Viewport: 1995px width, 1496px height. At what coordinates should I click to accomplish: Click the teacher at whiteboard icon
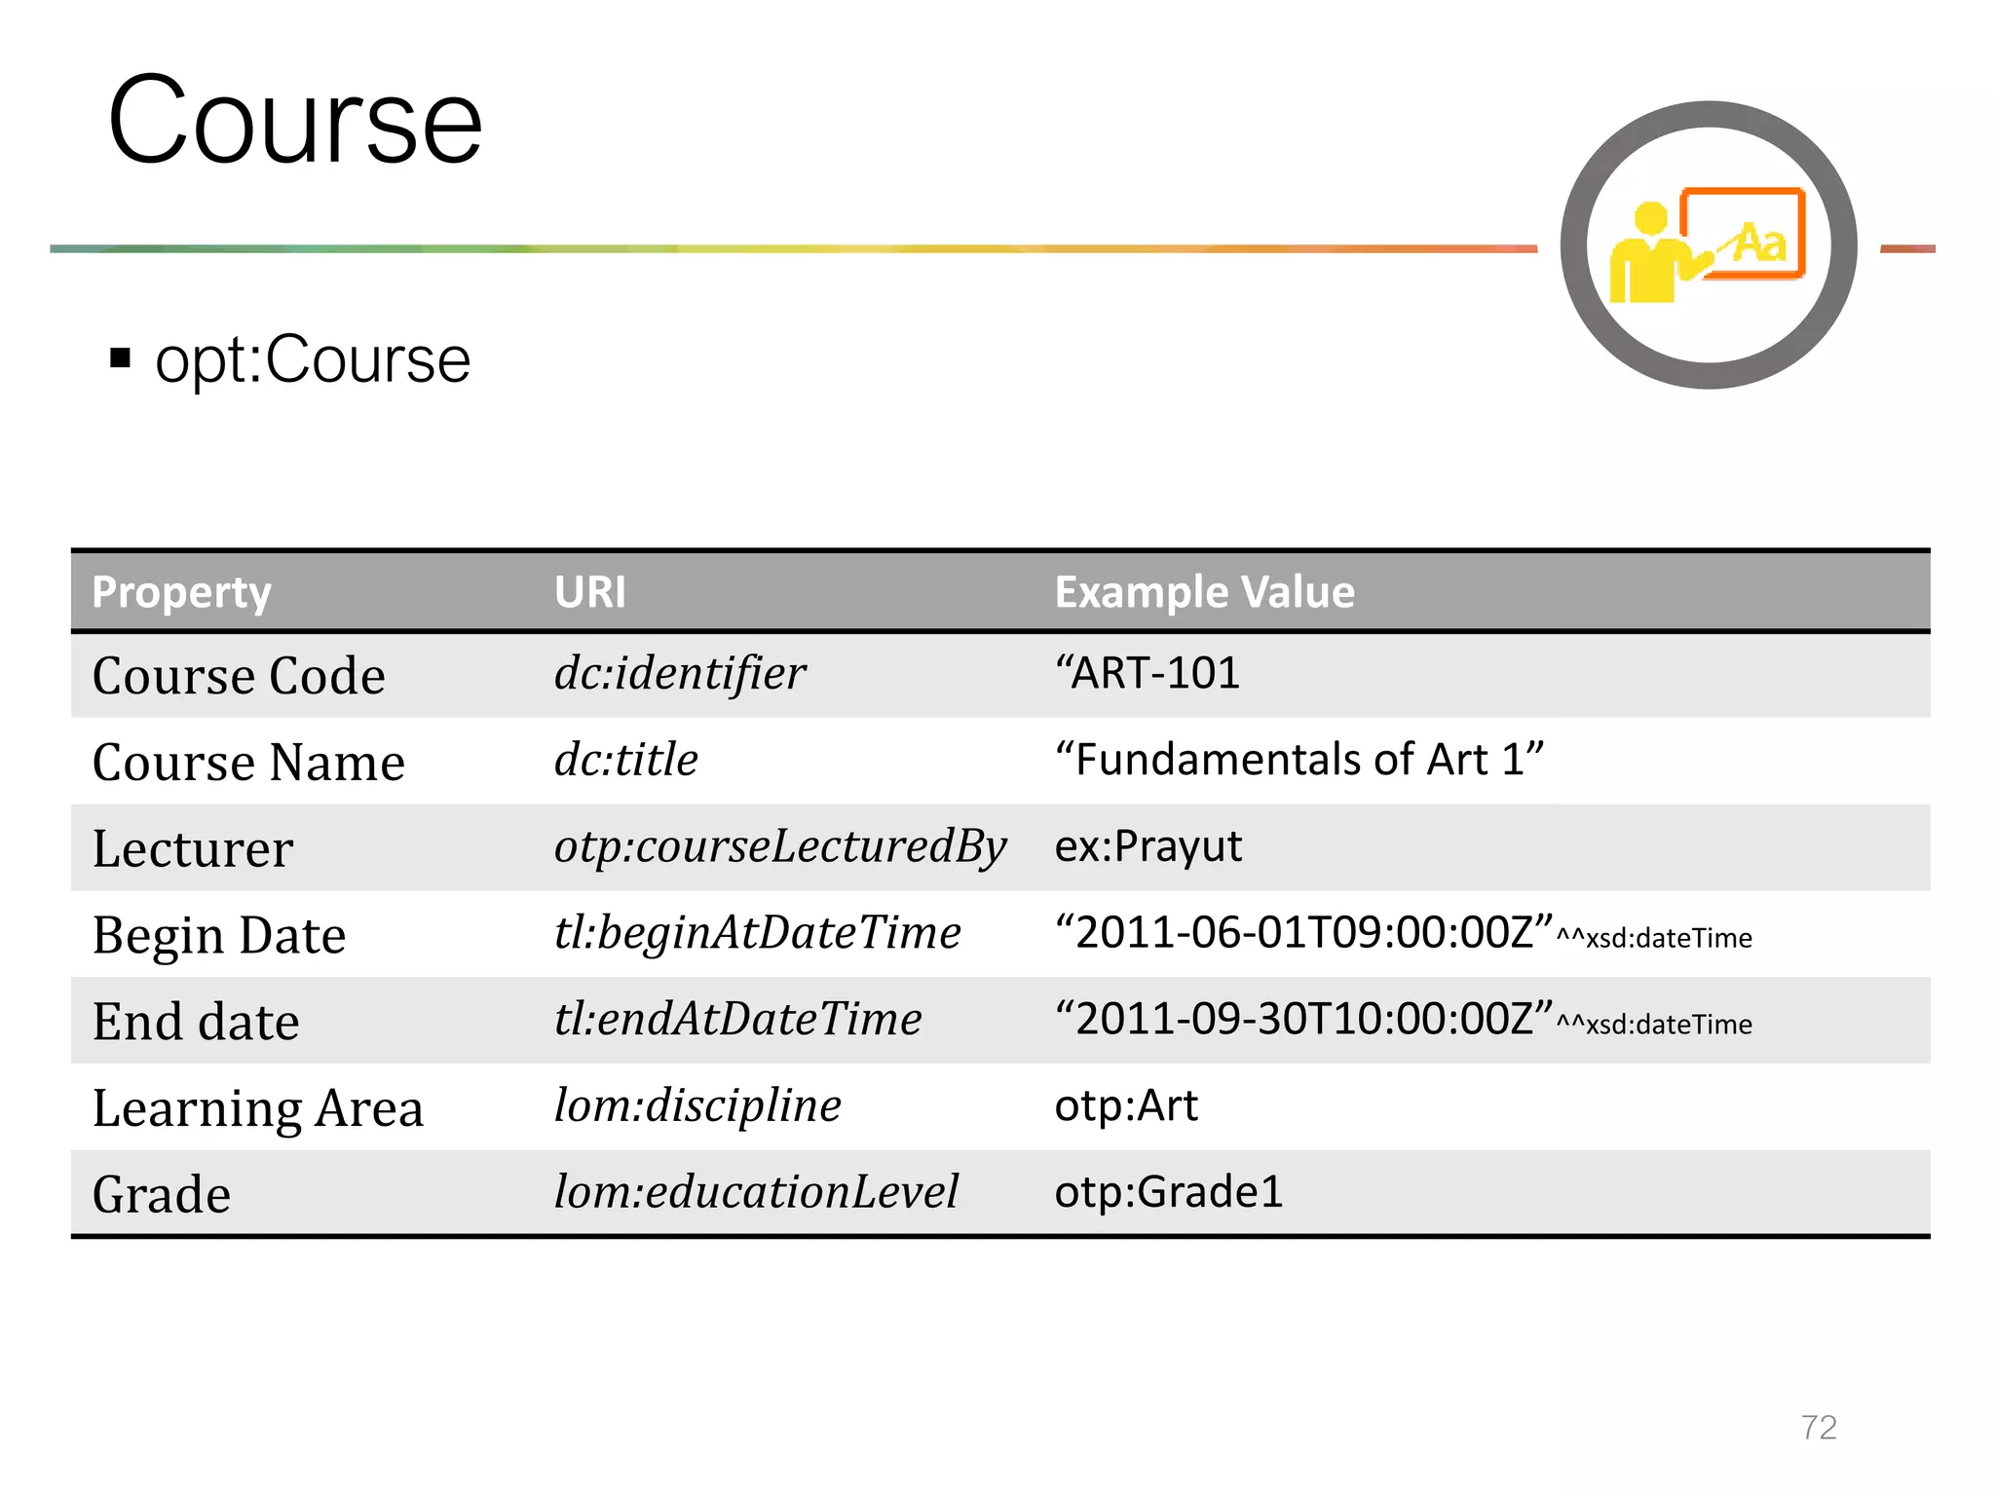click(1708, 244)
